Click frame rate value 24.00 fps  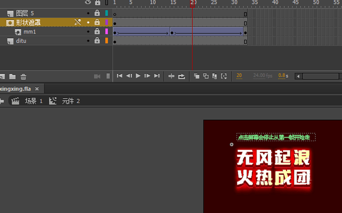(x=263, y=75)
